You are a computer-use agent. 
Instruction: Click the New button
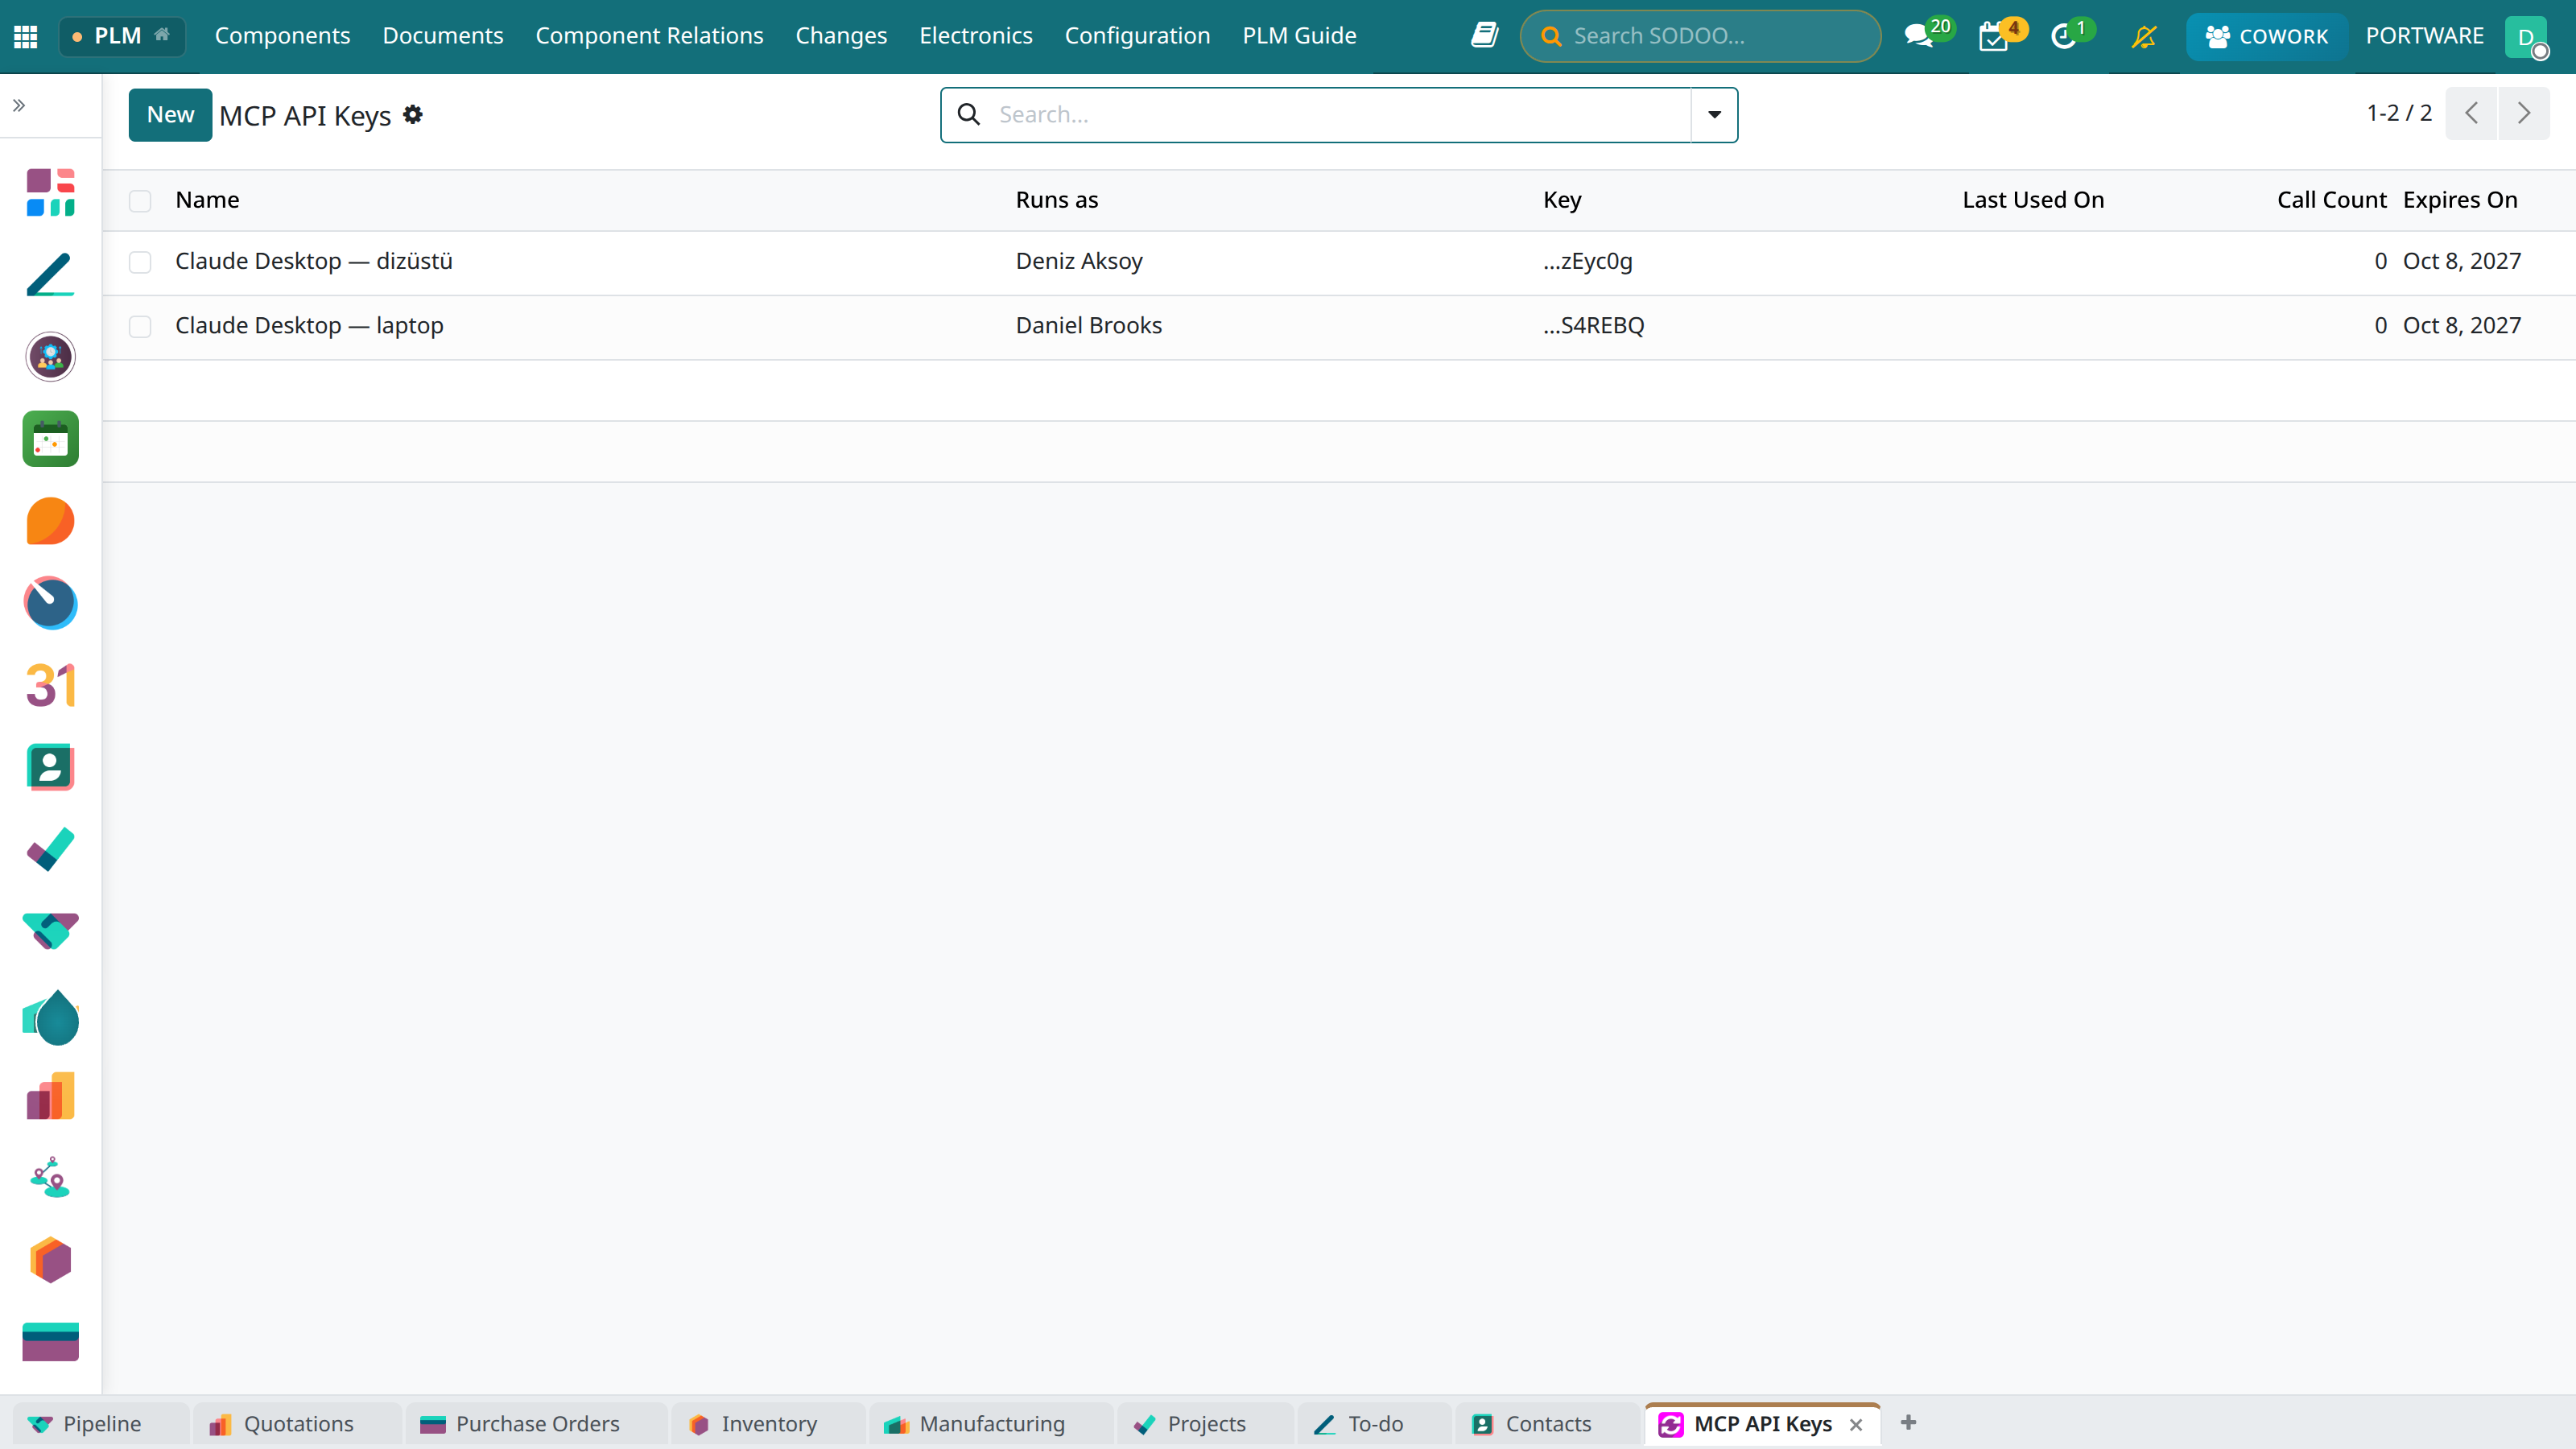[x=170, y=115]
